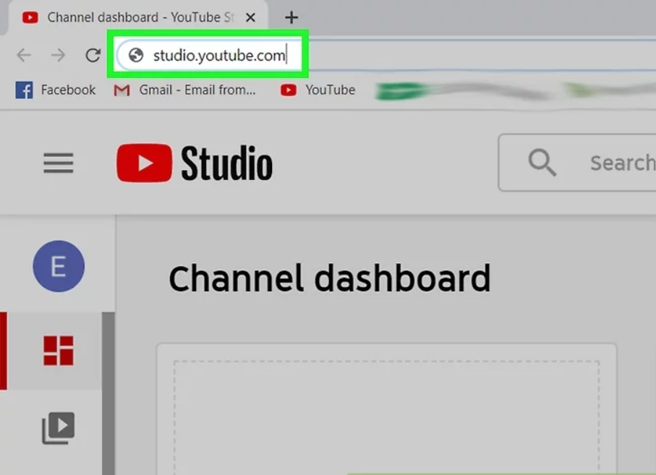Select the Dashboard icon in sidebar
This screenshot has width=656, height=475.
point(59,351)
